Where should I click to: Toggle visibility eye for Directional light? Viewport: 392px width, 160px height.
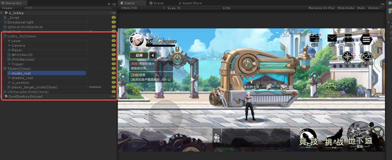pos(114,22)
